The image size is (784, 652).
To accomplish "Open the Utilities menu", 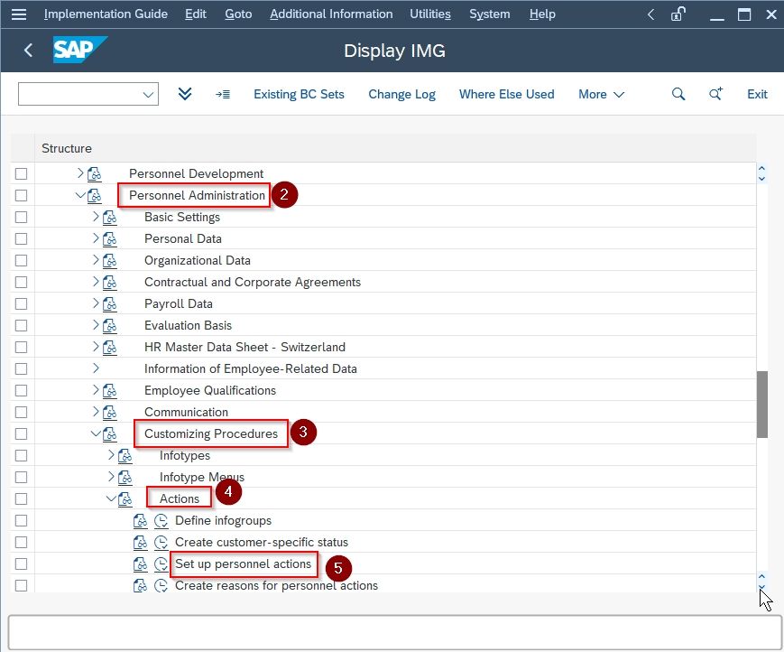I will 430,14.
